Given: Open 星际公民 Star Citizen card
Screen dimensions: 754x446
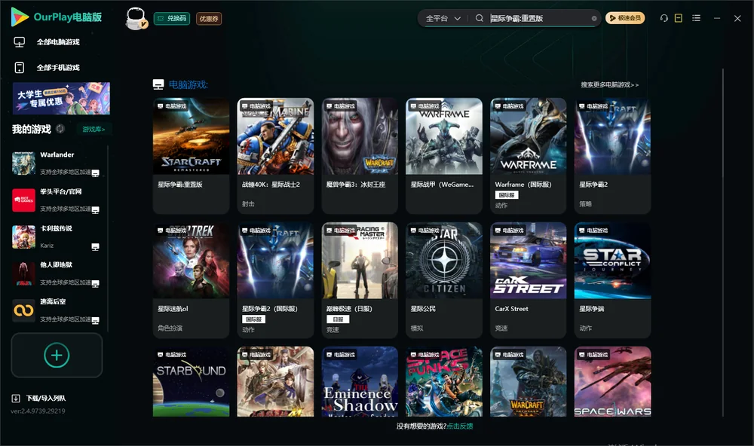Looking at the screenshot, I should pos(444,280).
